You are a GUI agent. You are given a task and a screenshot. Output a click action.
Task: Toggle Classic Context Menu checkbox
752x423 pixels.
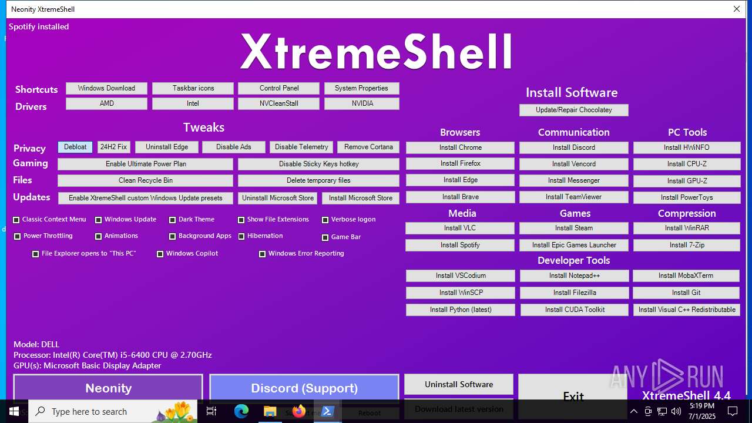click(x=16, y=220)
